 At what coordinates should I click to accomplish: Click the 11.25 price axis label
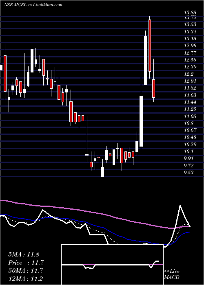(190, 109)
